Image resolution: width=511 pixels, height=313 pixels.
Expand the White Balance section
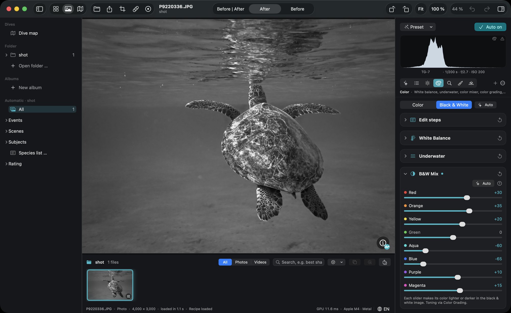pos(405,138)
